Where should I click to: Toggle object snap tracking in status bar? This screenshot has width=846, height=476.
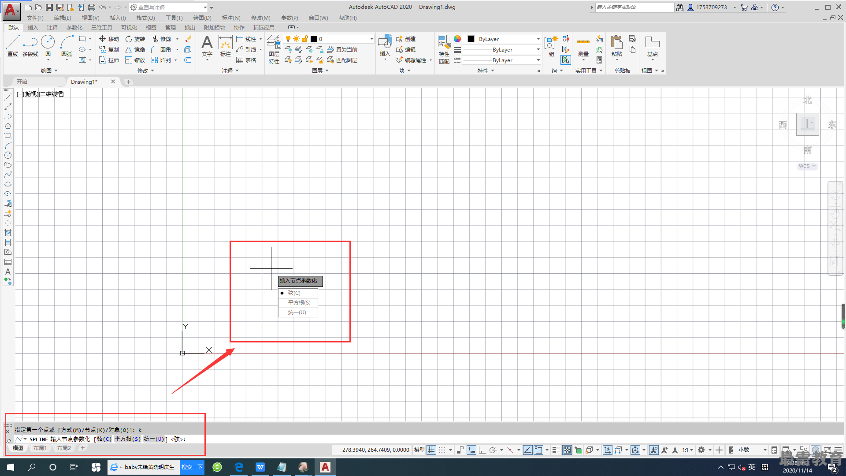(528, 450)
